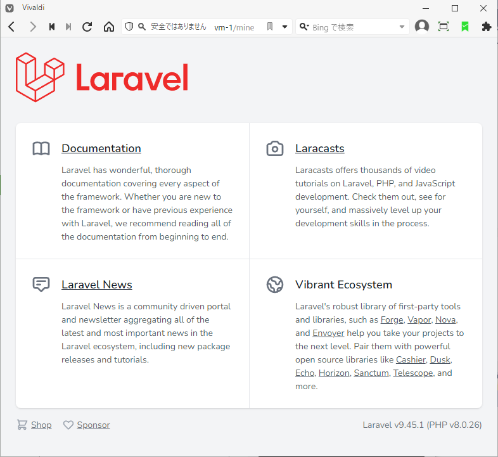498x457 pixels.
Task: Open the Envoyer link
Action: (328, 333)
